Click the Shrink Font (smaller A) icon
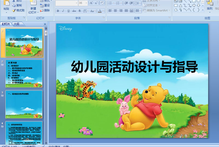Viewport: 219px width, 147px height. 96,3
